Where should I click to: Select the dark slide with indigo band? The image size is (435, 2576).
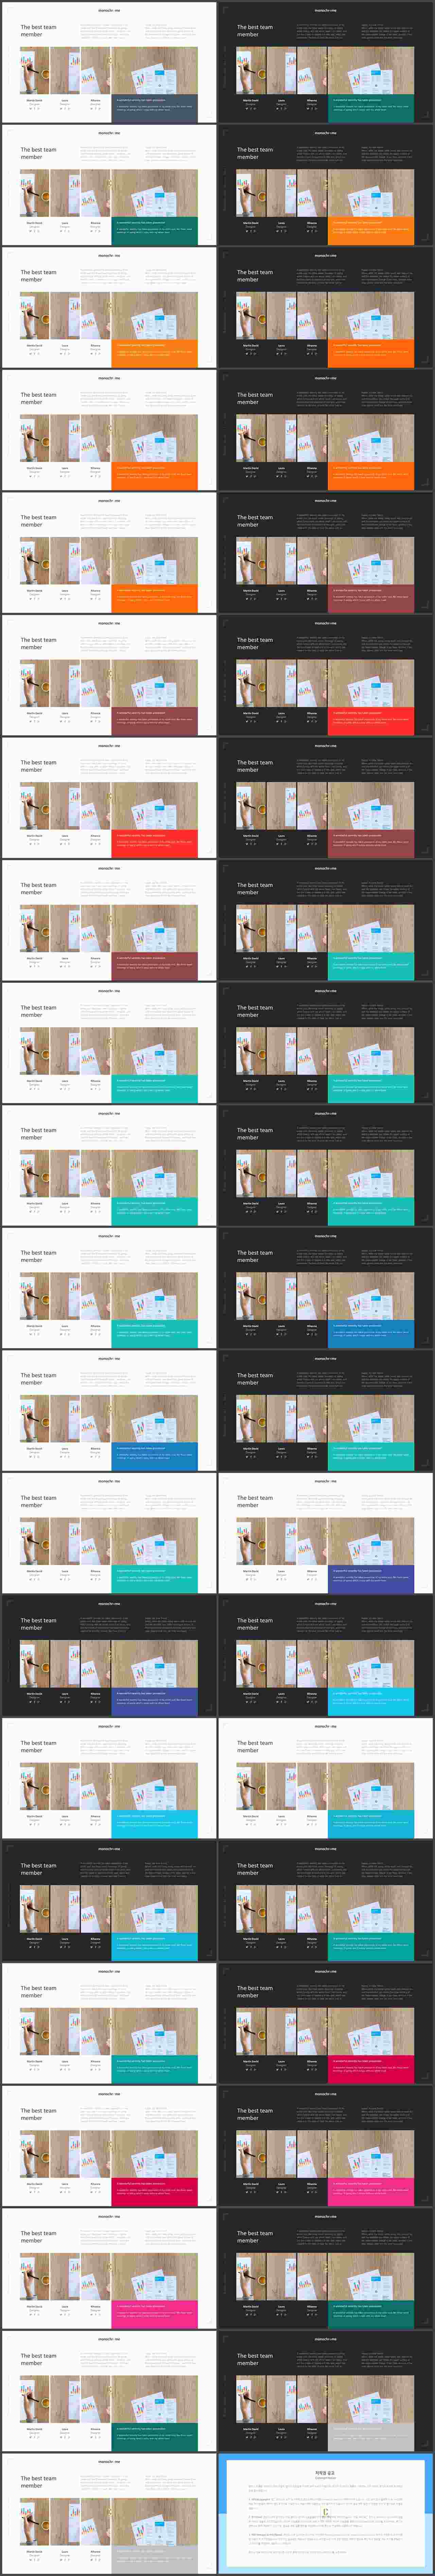[109, 1656]
